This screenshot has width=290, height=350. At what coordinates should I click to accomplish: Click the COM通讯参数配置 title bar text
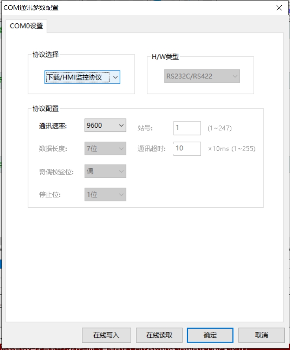[x=31, y=7]
